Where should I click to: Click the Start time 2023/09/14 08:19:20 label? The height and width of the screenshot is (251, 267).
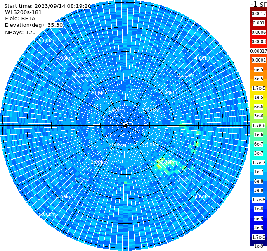47,6
